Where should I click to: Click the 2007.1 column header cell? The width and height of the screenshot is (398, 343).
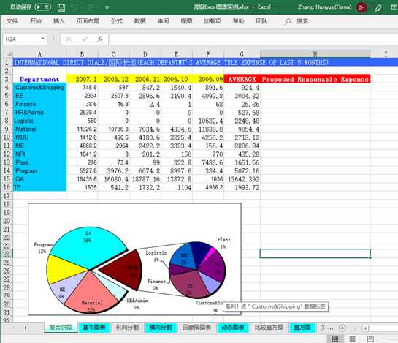pyautogui.click(x=83, y=79)
